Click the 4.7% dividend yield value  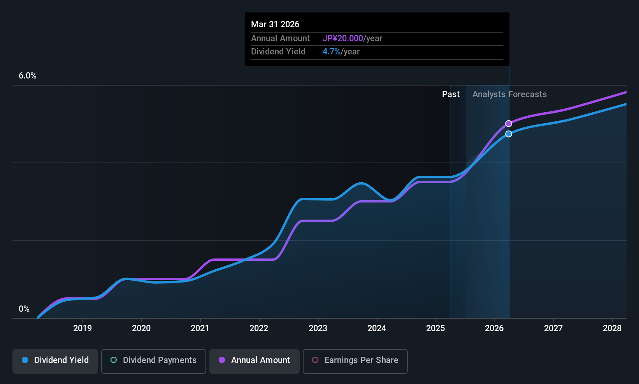pyautogui.click(x=332, y=51)
